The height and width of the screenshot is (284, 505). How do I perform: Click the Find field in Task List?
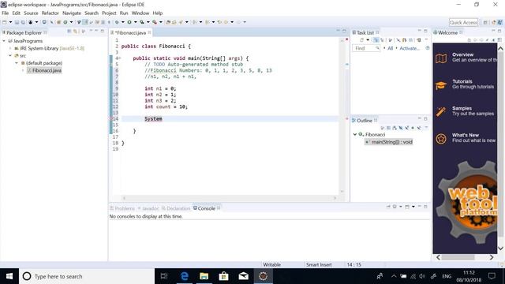366,48
